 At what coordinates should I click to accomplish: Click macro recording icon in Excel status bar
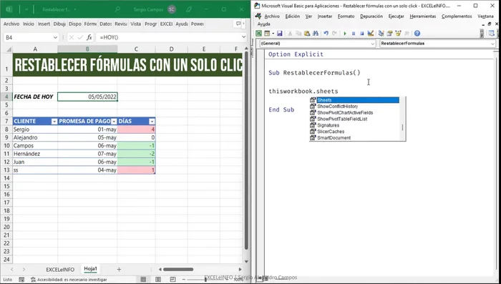point(21,280)
